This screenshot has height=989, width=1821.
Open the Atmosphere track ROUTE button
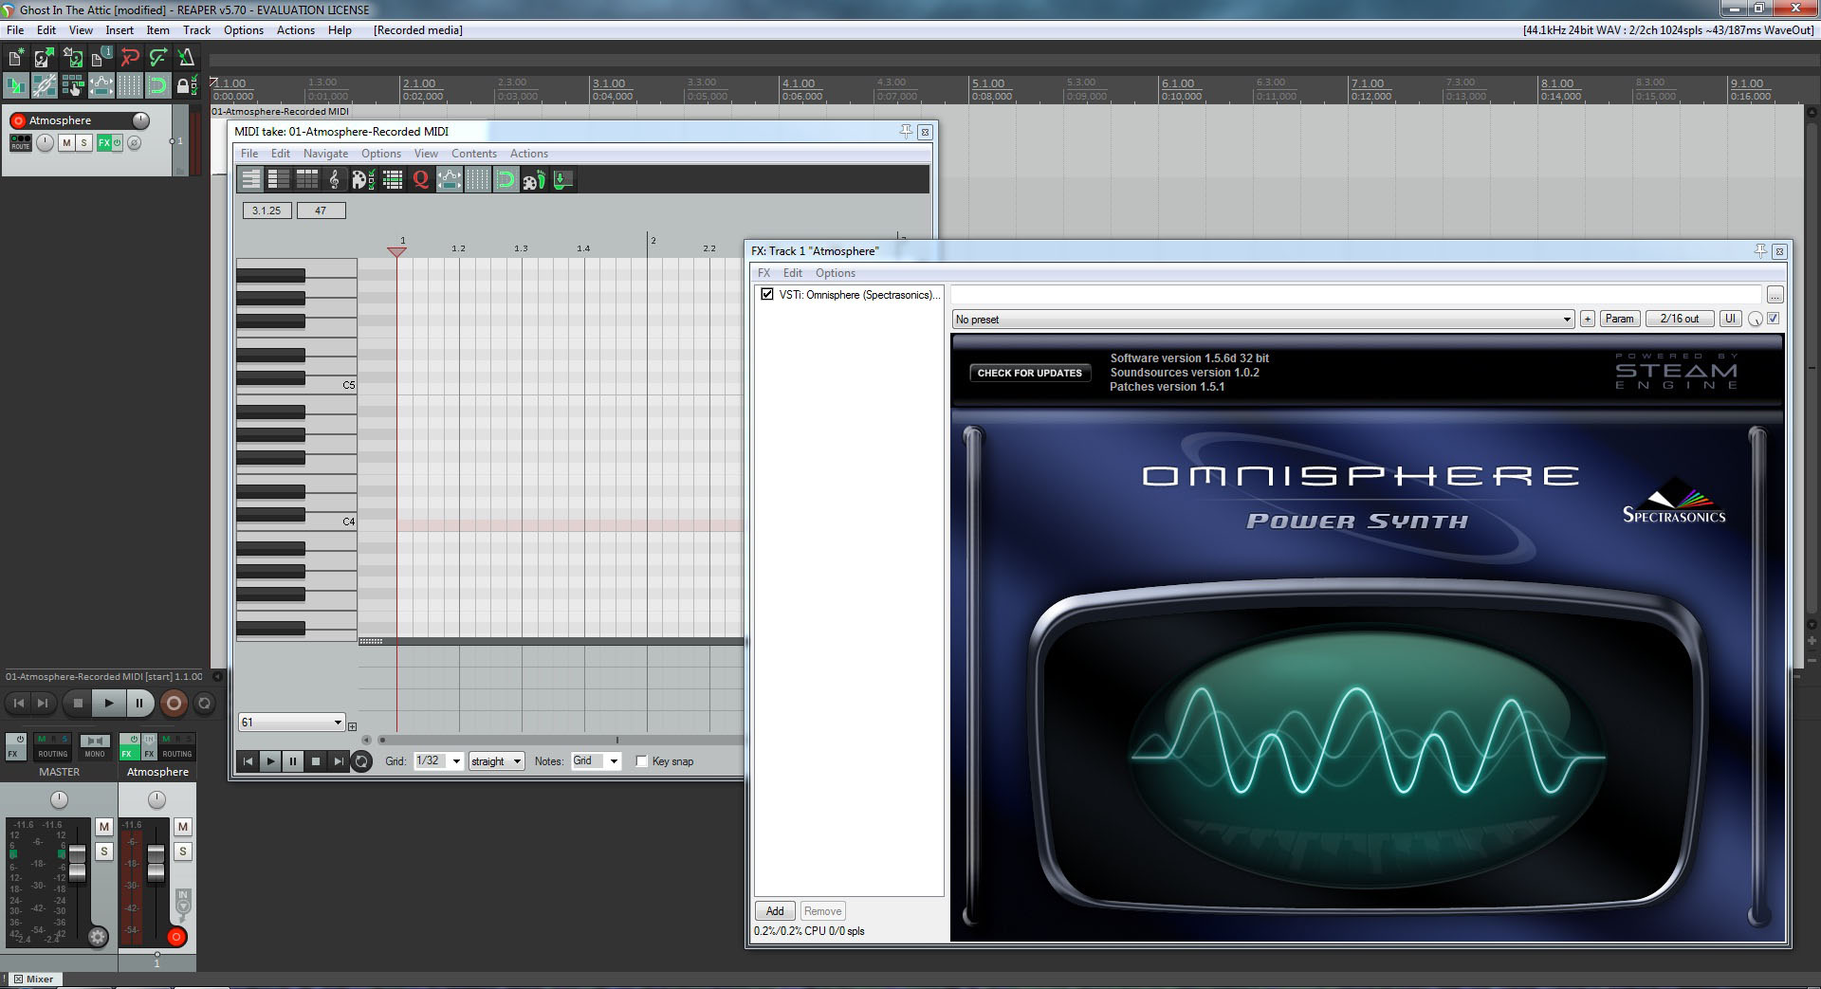(21, 142)
